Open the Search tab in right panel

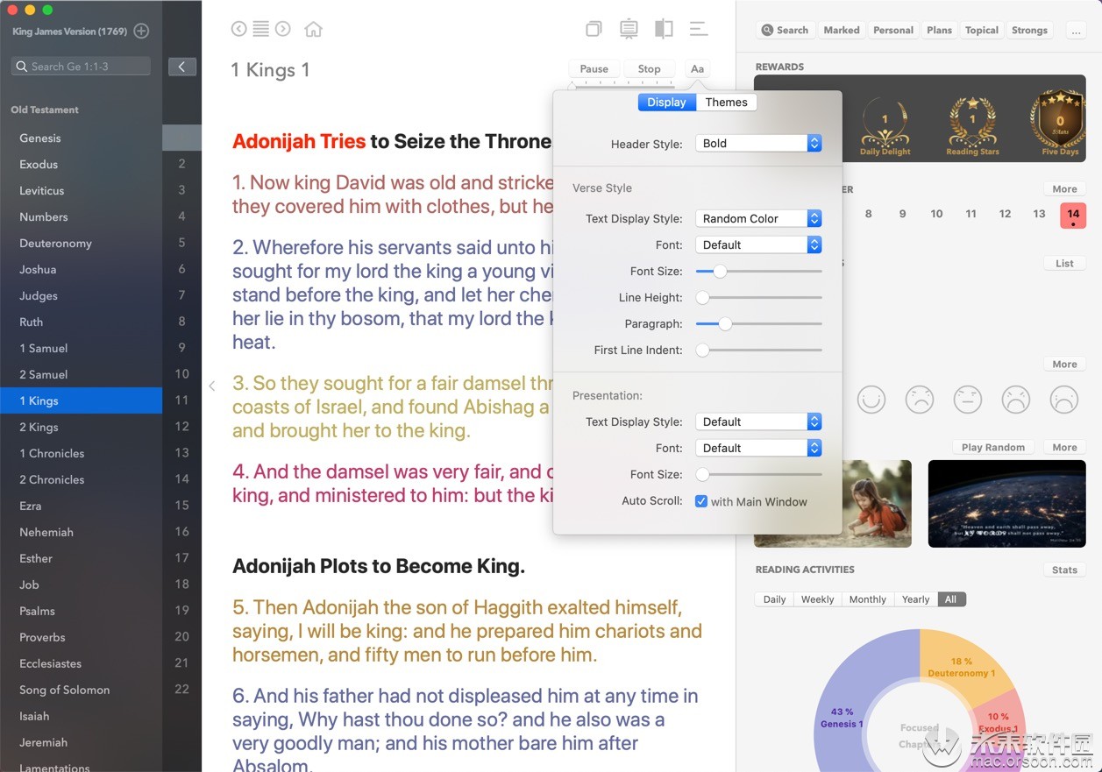coord(785,30)
